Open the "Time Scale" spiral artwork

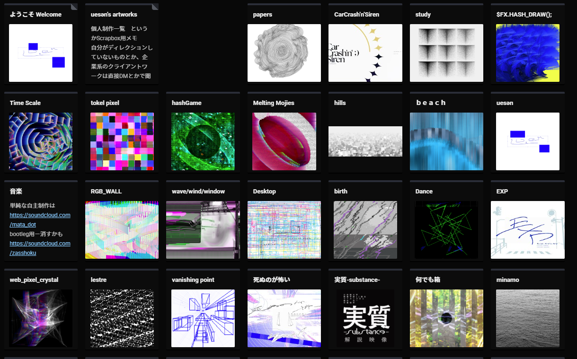[x=40, y=141]
